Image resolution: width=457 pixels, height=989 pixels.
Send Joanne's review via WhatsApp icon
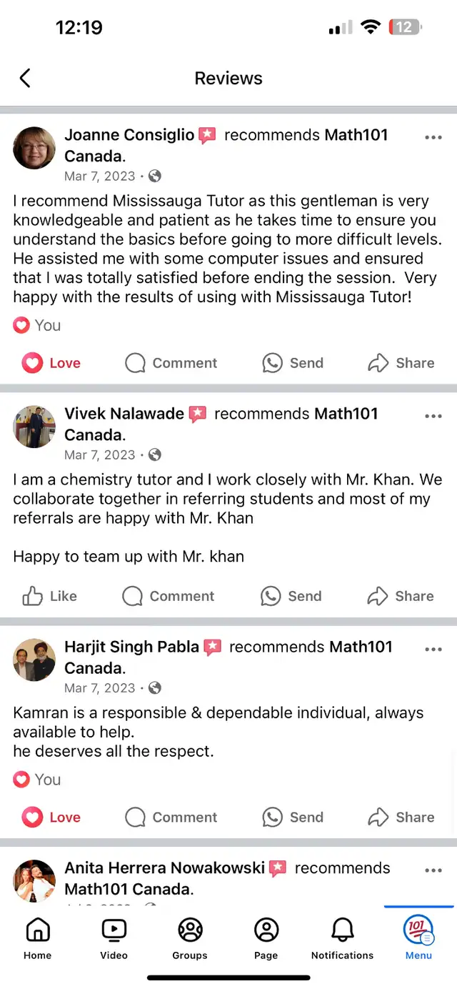coord(293,363)
